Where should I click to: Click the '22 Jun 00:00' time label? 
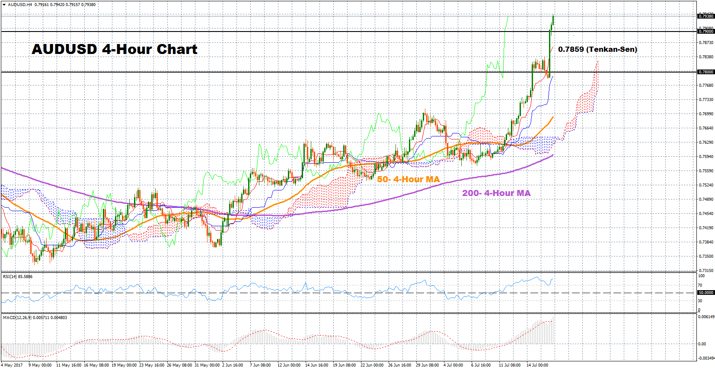click(372, 365)
